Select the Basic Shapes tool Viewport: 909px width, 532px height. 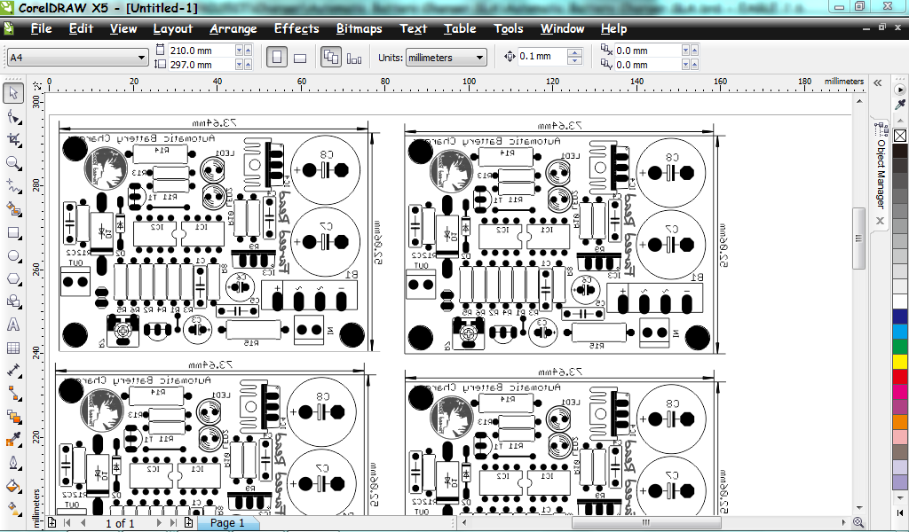pyautogui.click(x=13, y=301)
